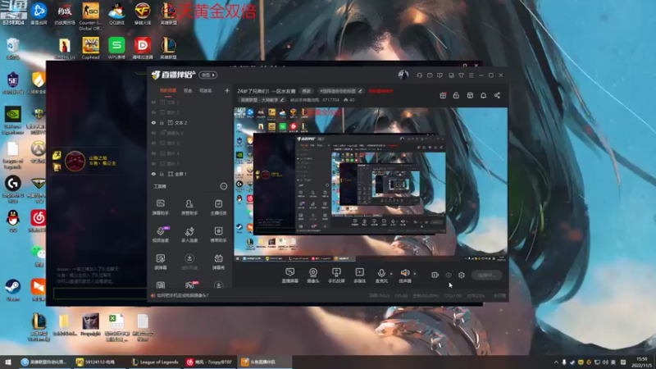The height and width of the screenshot is (369, 656).
Task: Hide the 文本 2 layer with its eye
Action: (x=153, y=122)
